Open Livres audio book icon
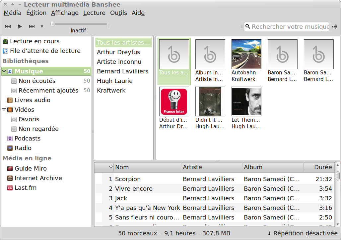 pyautogui.click(x=10, y=100)
